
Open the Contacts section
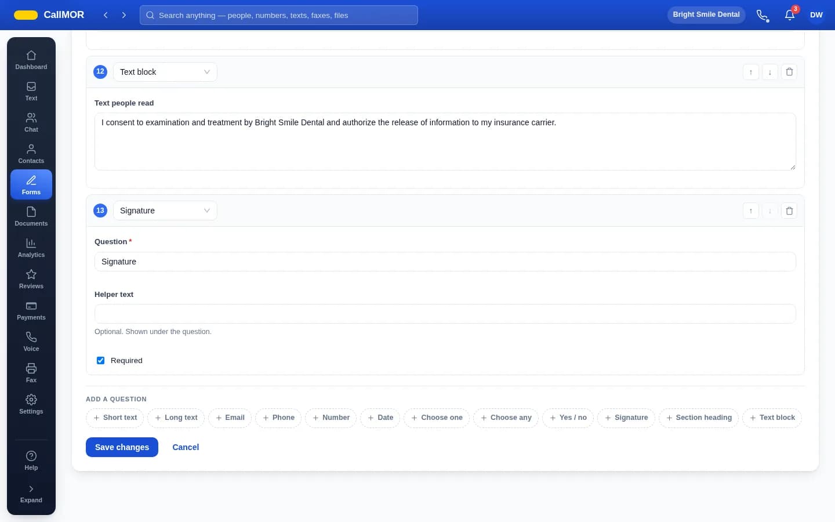point(31,154)
